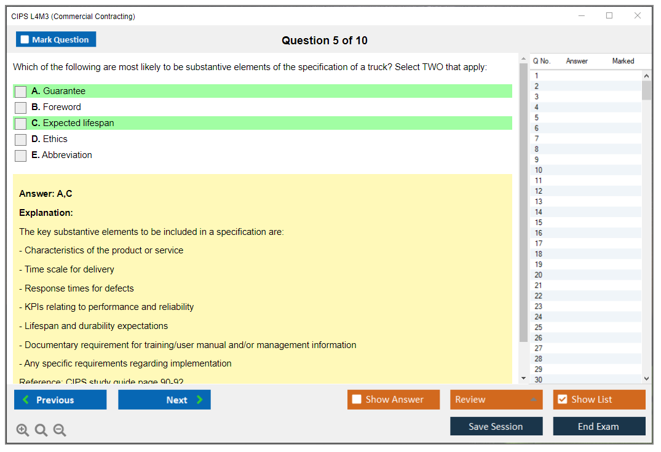The width and height of the screenshot is (661, 452).
Task: Disable the Show List checkbox
Action: tap(562, 400)
